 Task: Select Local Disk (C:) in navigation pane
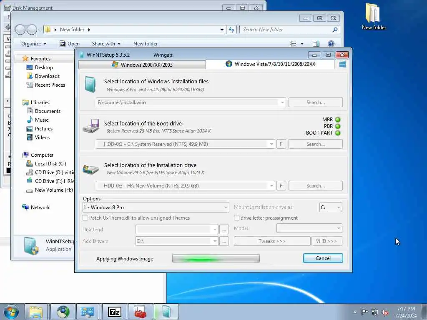point(46,164)
